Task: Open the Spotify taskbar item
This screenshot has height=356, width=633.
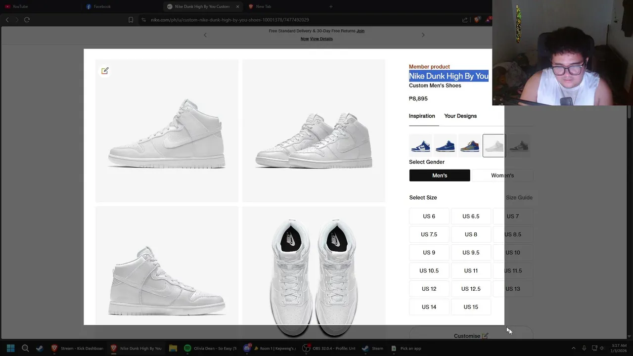Action: [x=211, y=348]
